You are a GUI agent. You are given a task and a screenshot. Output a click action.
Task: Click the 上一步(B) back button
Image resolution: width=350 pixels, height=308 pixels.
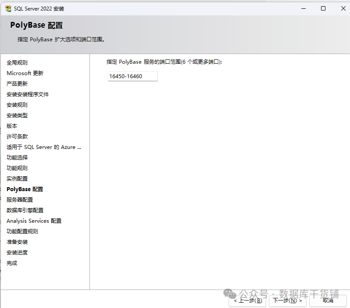[x=247, y=301]
